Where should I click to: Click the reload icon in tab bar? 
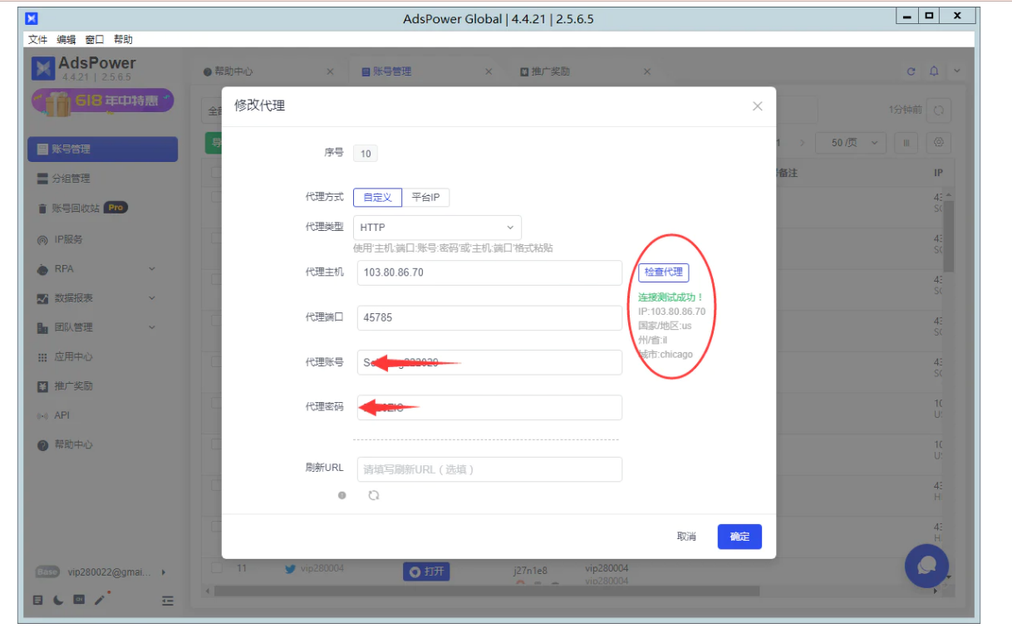[x=911, y=71]
